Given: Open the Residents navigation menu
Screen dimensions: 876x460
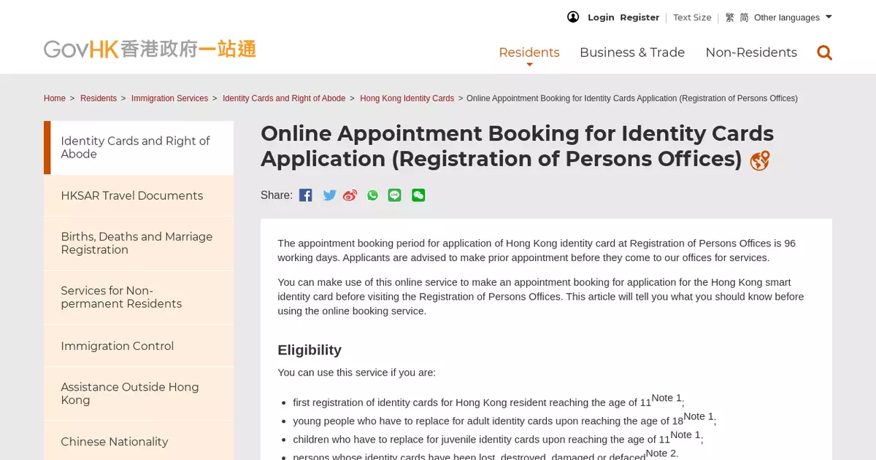Looking at the screenshot, I should [x=529, y=52].
